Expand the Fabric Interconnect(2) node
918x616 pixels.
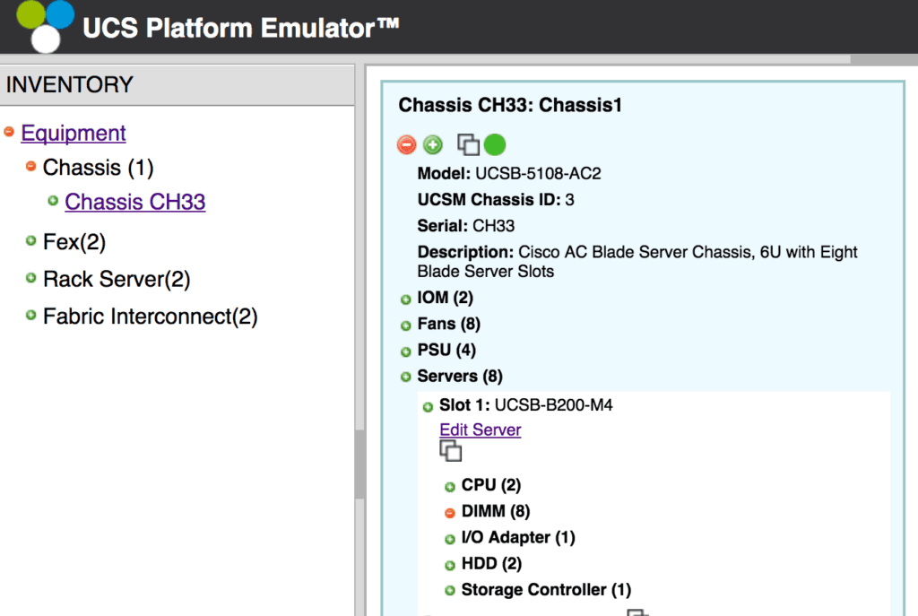tap(31, 316)
